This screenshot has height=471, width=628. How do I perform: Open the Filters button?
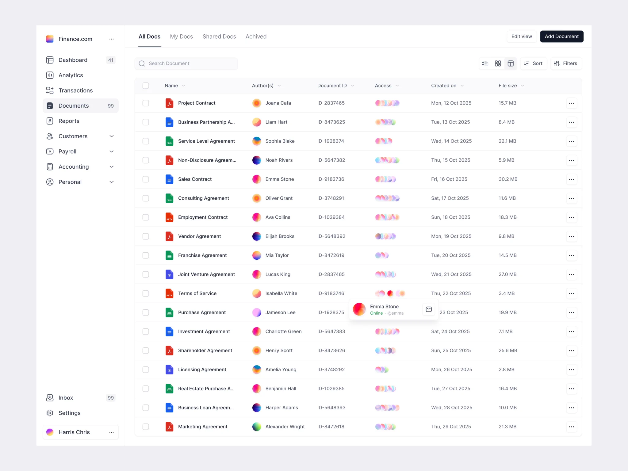click(x=566, y=63)
